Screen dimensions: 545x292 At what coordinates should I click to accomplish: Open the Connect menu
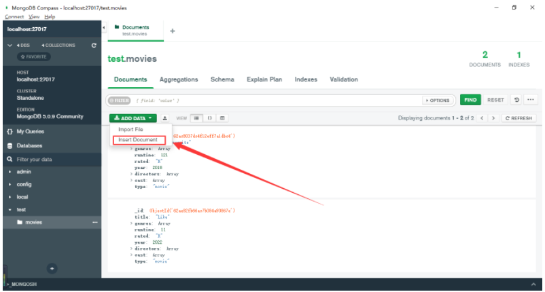[14, 17]
